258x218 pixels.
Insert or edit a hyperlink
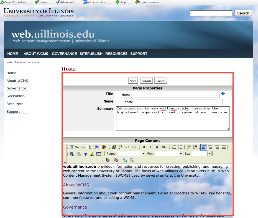point(72,154)
